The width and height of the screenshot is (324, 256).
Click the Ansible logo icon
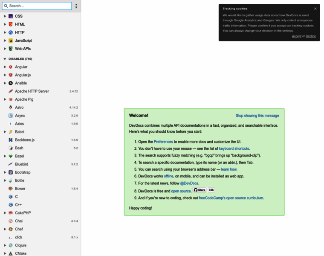(11, 83)
